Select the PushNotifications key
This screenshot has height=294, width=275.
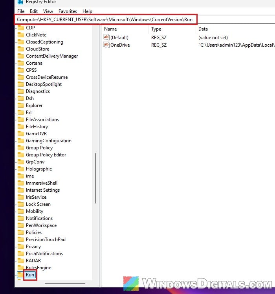[x=44, y=254]
